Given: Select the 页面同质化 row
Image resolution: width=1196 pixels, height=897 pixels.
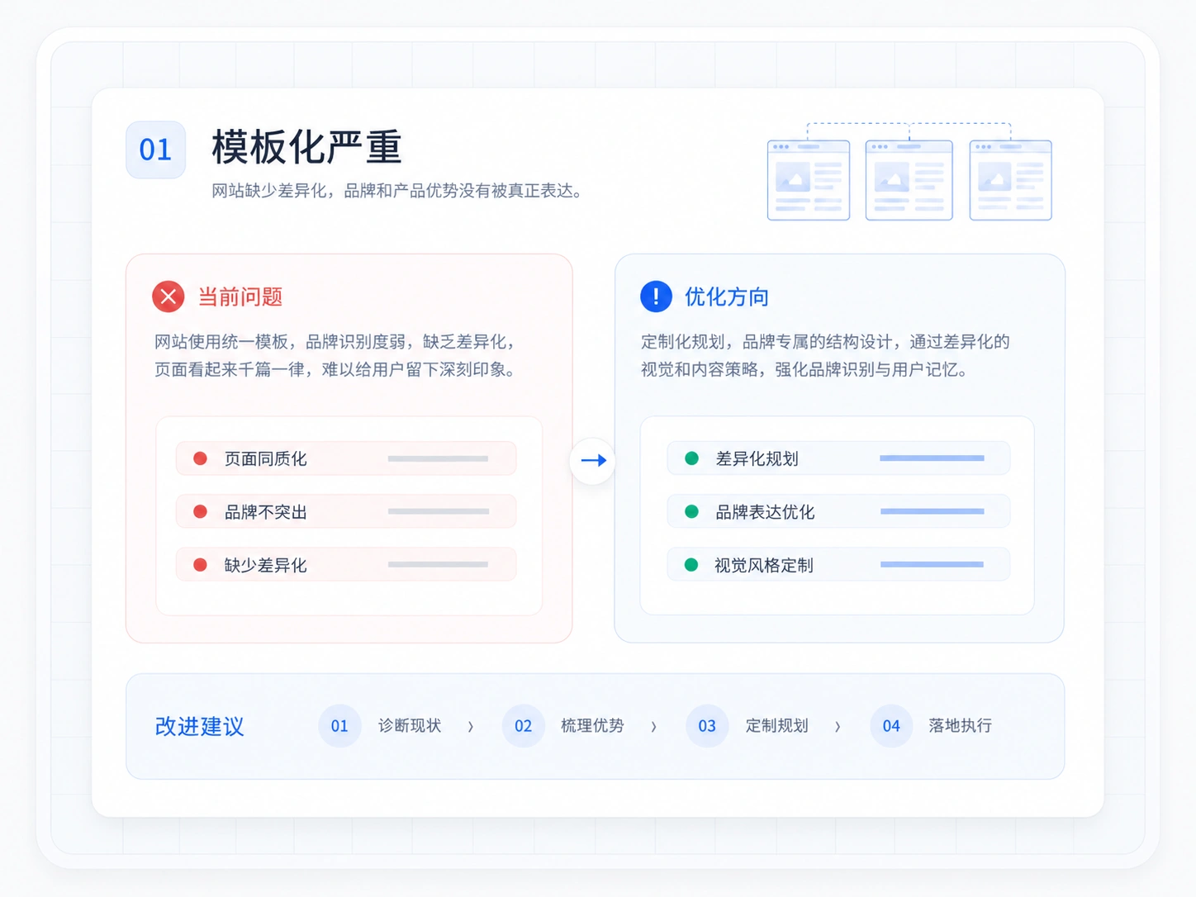Looking at the screenshot, I should 346,458.
